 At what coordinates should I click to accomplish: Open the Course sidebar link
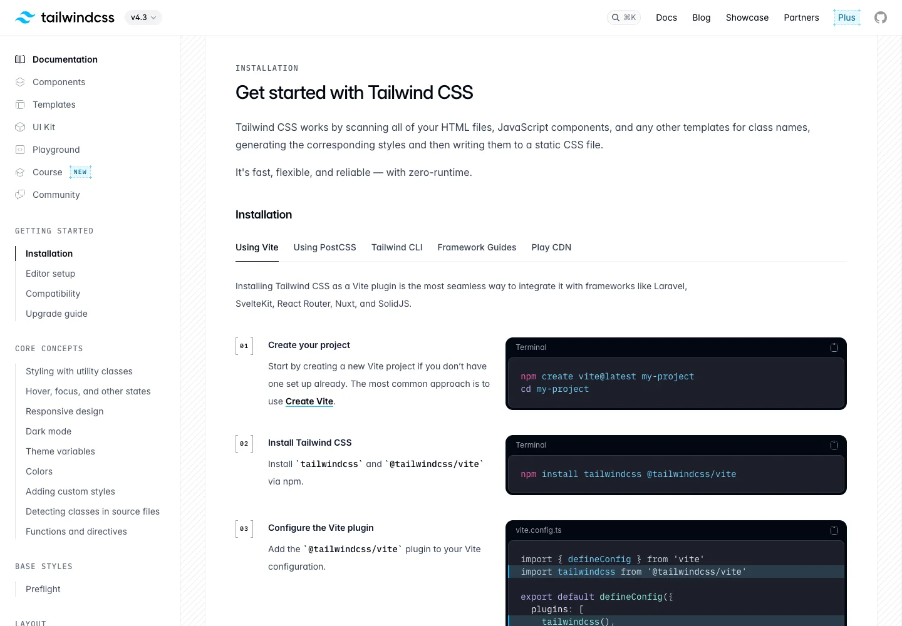click(48, 172)
